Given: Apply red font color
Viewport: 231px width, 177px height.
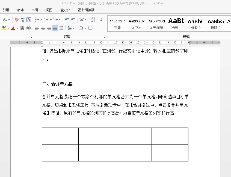Looking at the screenshot, I should click(13, 28).
